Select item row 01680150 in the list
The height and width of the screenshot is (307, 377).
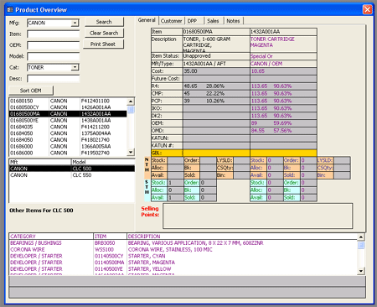(x=68, y=101)
